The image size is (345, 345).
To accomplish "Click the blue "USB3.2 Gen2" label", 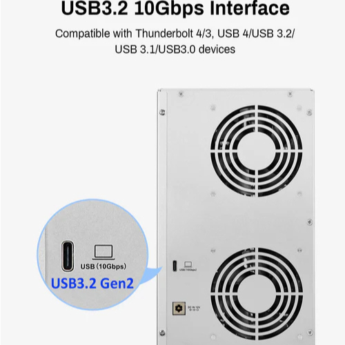I will (x=92, y=284).
